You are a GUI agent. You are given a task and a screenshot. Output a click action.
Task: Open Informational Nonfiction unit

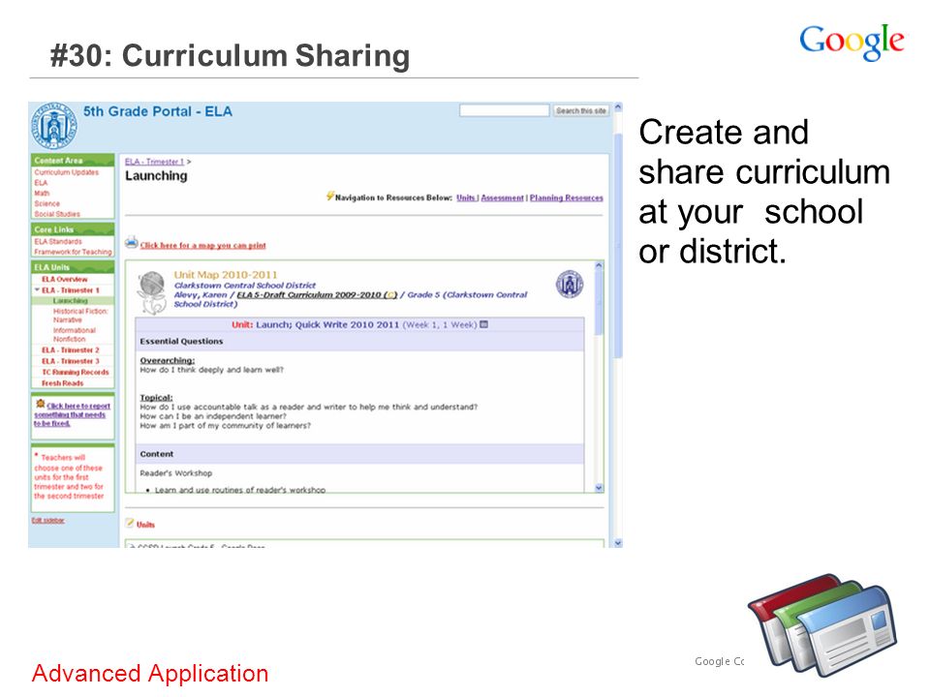click(x=75, y=335)
